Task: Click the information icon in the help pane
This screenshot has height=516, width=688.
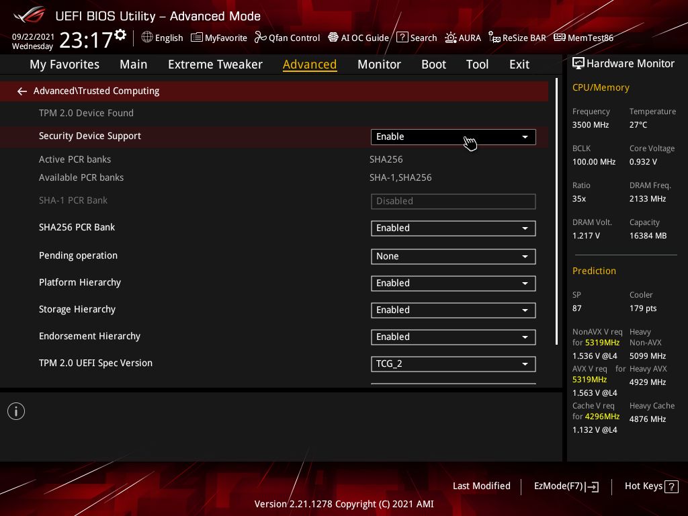Action: (16, 412)
